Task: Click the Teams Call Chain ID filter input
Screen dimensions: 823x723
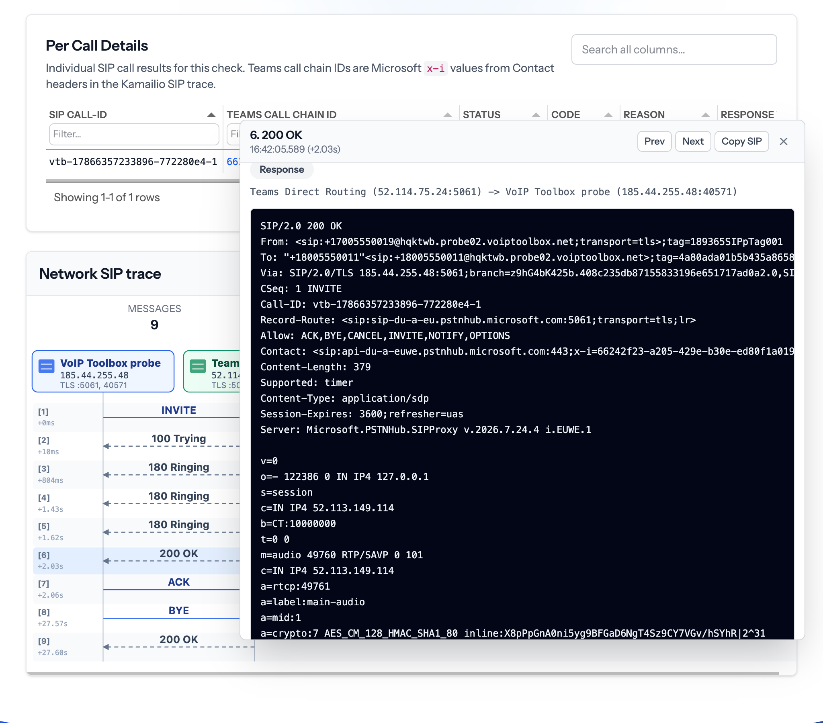Action: [233, 134]
